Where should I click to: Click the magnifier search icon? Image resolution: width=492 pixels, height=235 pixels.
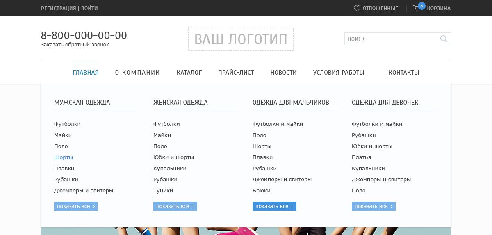pos(444,39)
